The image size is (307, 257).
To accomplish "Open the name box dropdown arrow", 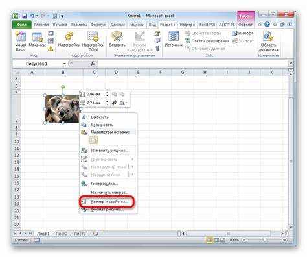I will [x=65, y=64].
